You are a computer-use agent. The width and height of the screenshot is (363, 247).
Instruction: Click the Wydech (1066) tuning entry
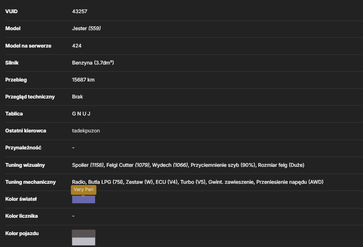click(170, 165)
